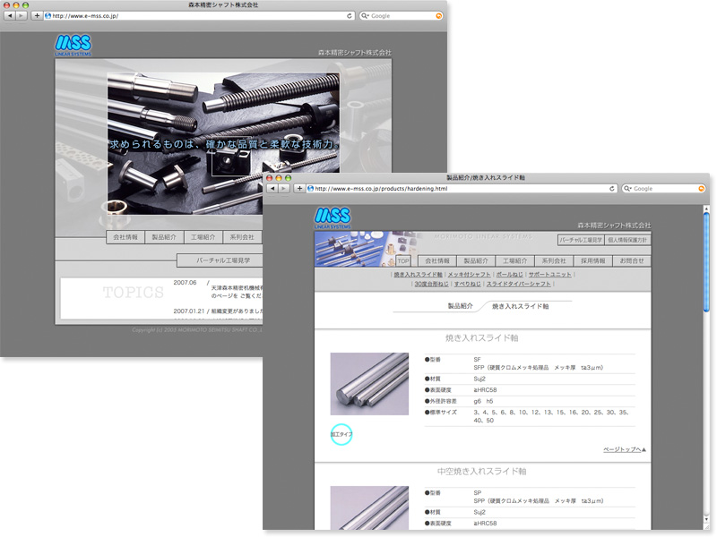The image size is (717, 537).
Task: Click the back arrow in the front Safari window
Action: click(x=272, y=189)
